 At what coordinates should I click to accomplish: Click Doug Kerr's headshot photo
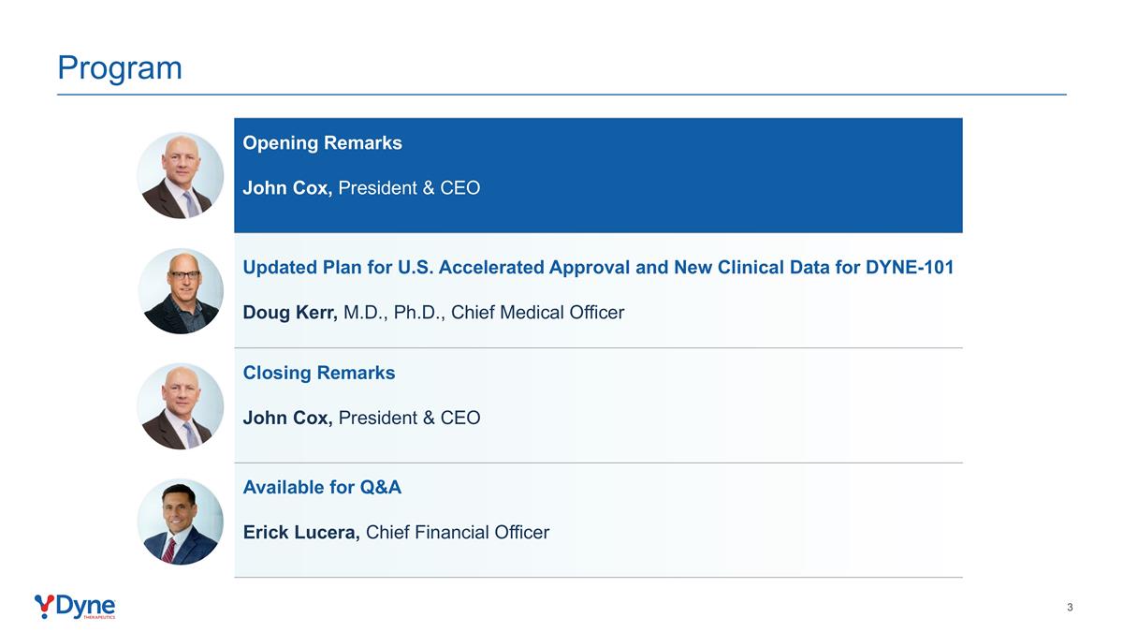click(x=181, y=291)
